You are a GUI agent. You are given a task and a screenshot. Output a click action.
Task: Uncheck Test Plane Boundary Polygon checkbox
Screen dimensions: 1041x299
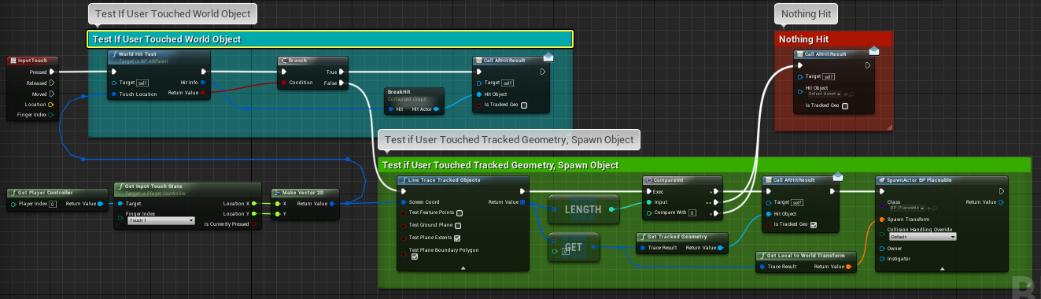[415, 257]
